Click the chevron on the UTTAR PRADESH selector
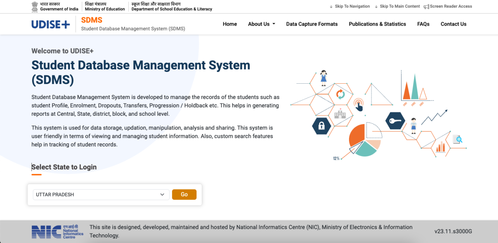 (x=162, y=194)
